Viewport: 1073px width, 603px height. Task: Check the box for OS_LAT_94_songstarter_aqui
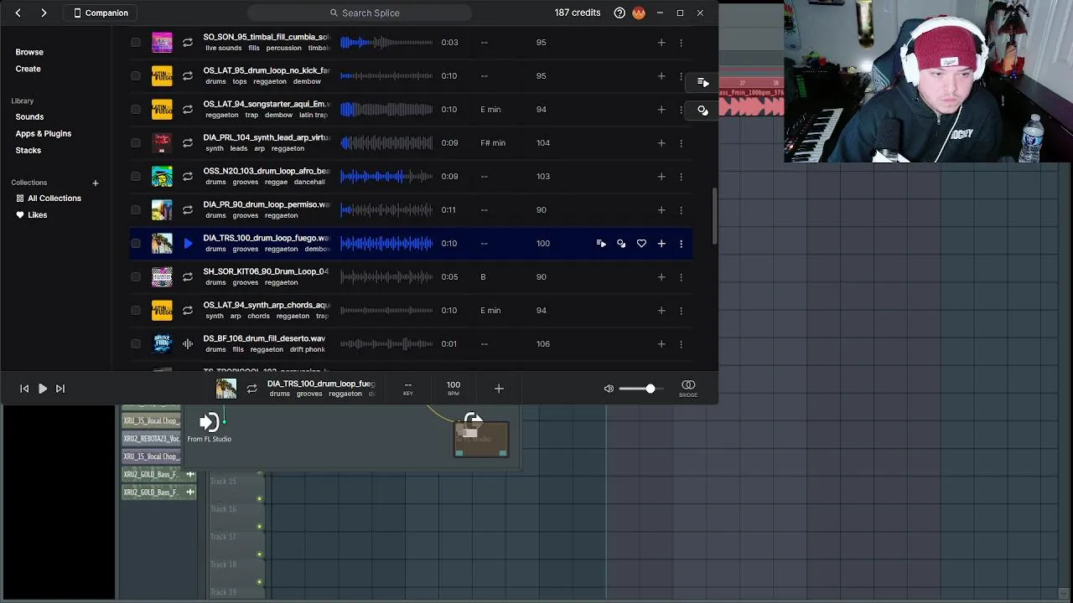pyautogui.click(x=136, y=109)
